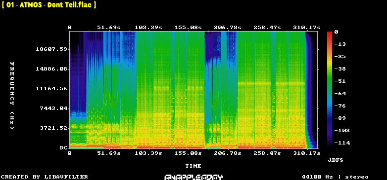Click the 206.78s marker on the lower time axis
The height and width of the screenshot is (180, 387).
click(228, 153)
